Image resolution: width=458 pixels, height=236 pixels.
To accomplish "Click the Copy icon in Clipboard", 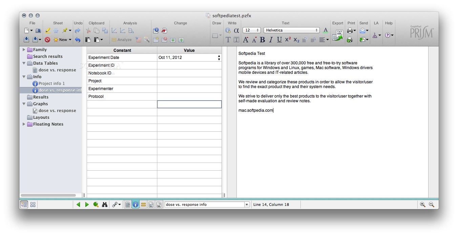I will click(x=97, y=30).
